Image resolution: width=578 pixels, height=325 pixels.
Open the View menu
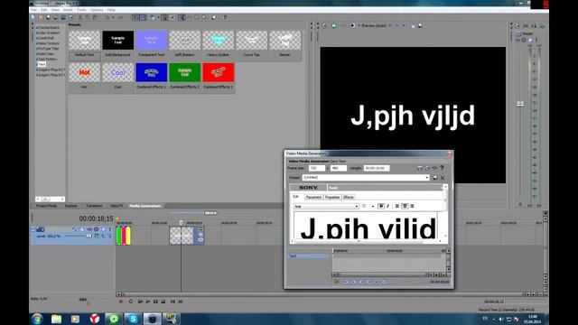[55, 10]
